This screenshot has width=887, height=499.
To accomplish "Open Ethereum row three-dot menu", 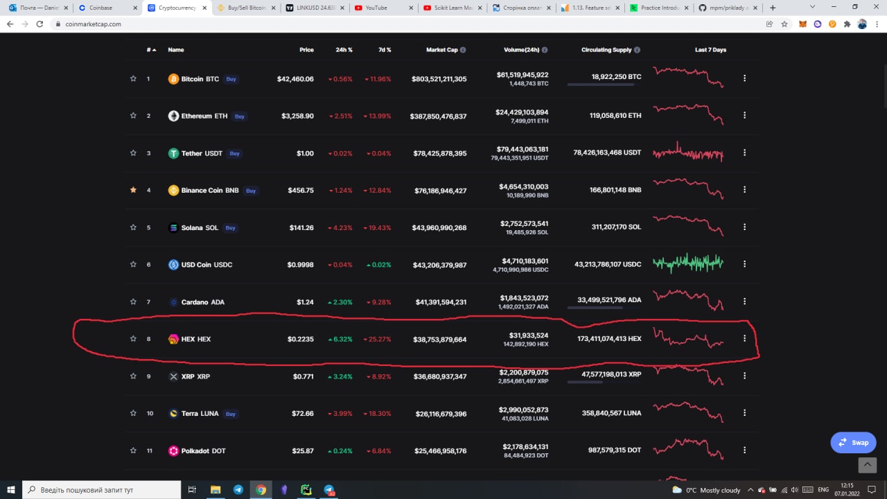I will 744,116.
